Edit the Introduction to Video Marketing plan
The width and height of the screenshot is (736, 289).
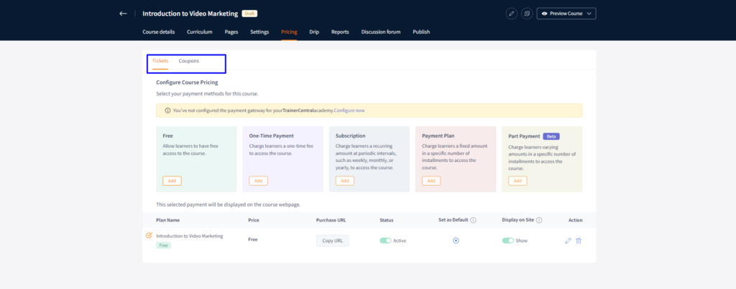(568, 241)
